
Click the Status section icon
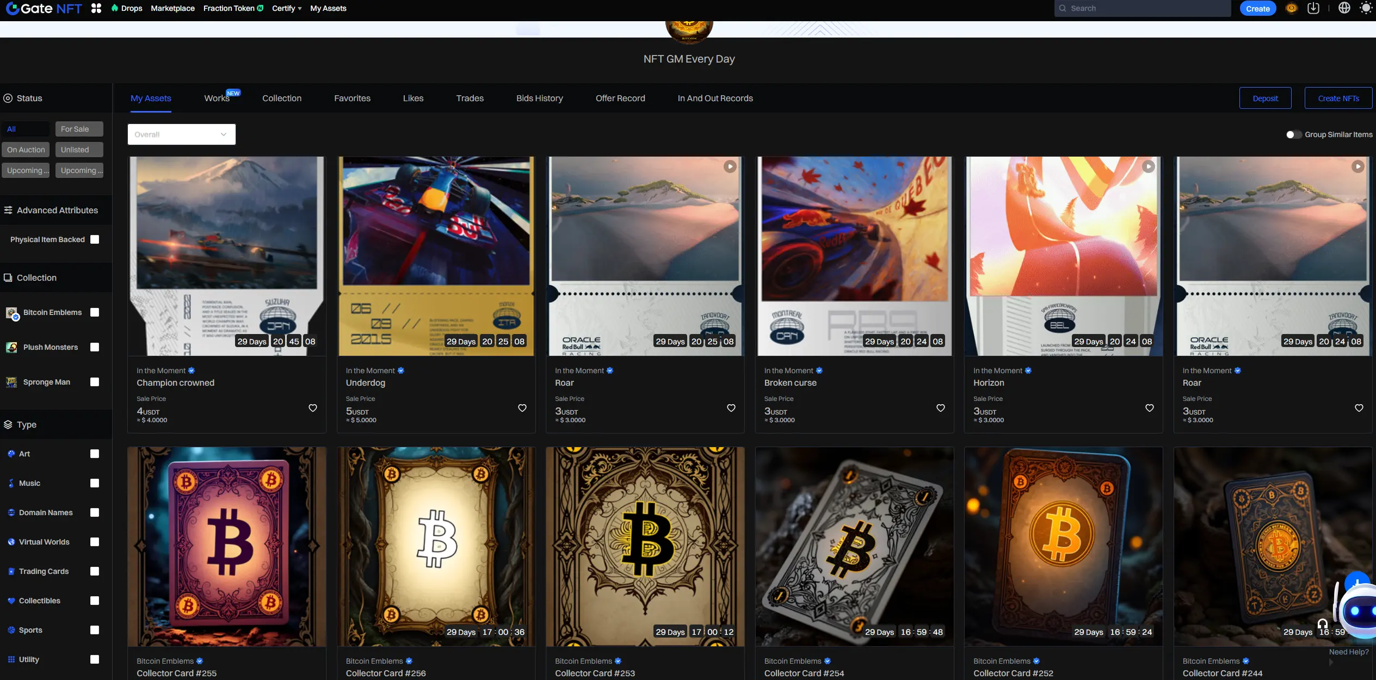click(8, 98)
